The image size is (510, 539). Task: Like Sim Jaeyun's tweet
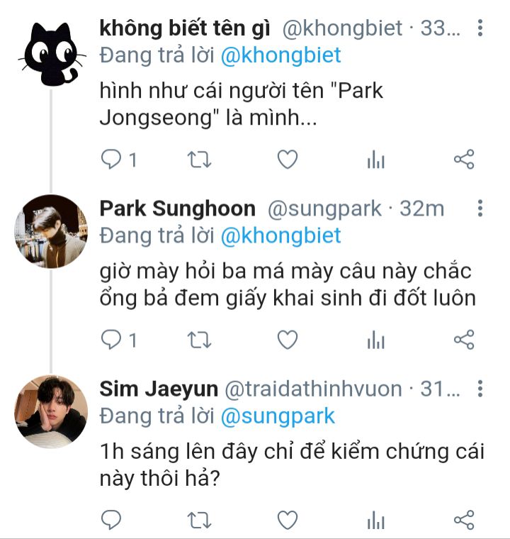(287, 521)
